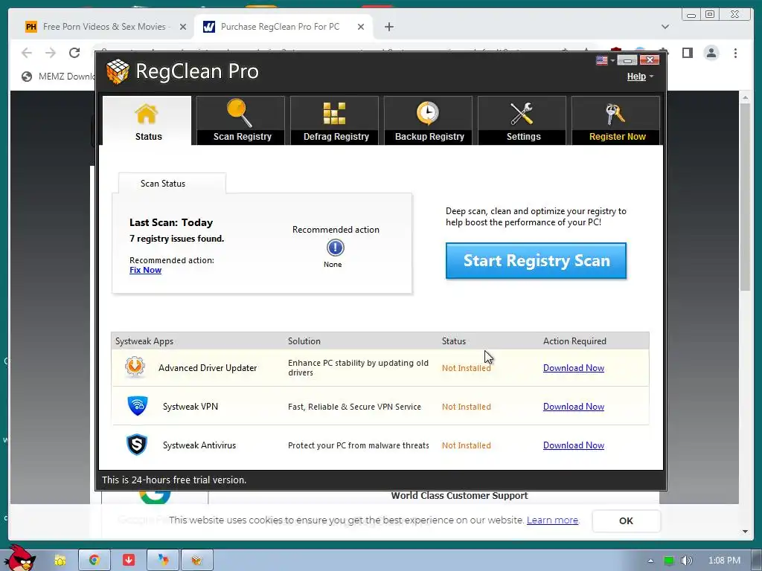Click the Systweak Antivirus shield icon

click(137, 445)
